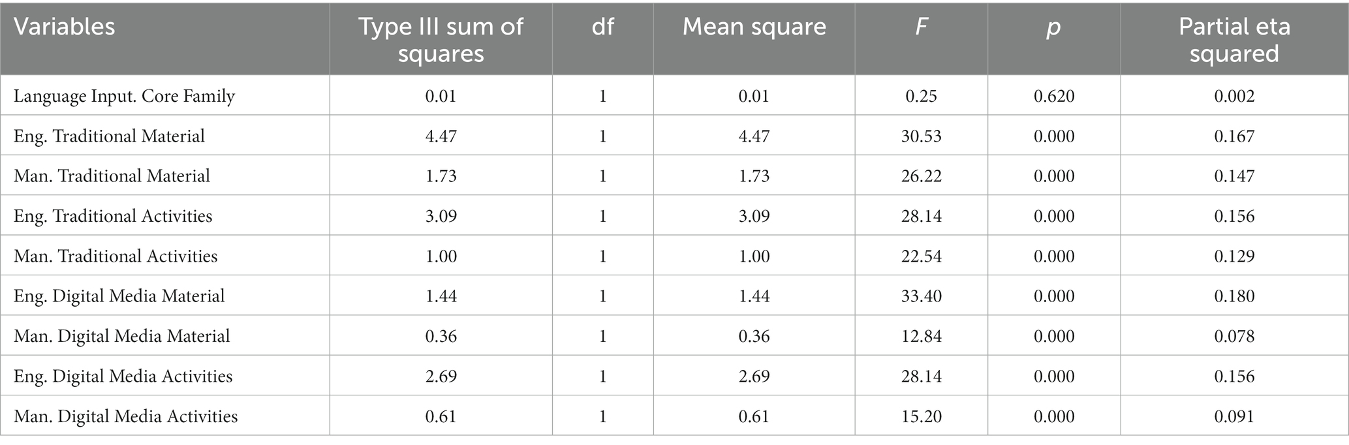Click the Man. Traditional Material row label
The width and height of the screenshot is (1349, 445).
(x=112, y=176)
